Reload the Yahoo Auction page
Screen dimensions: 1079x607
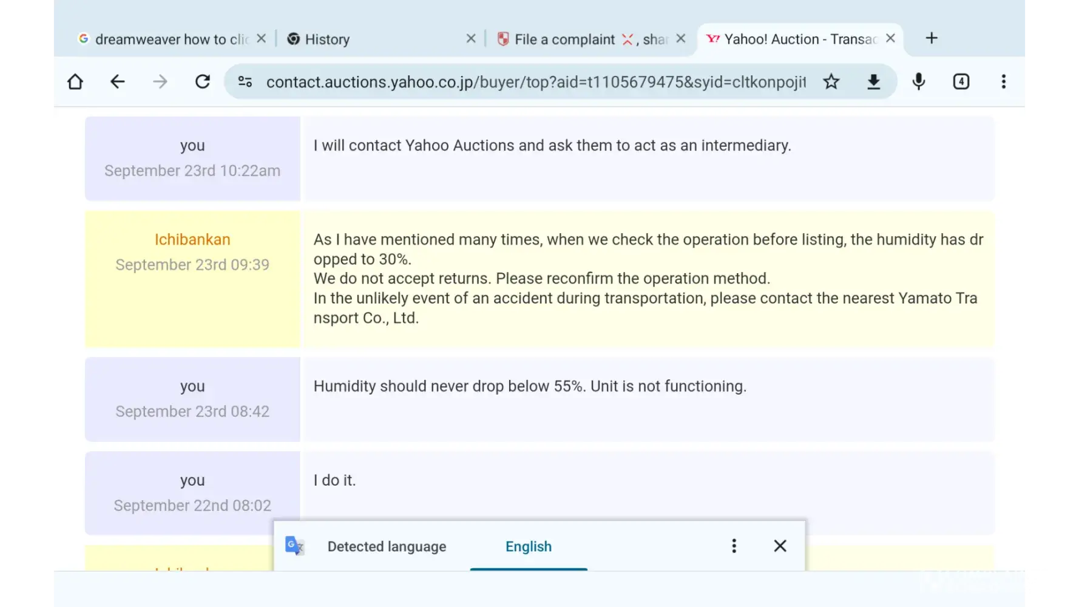203,82
